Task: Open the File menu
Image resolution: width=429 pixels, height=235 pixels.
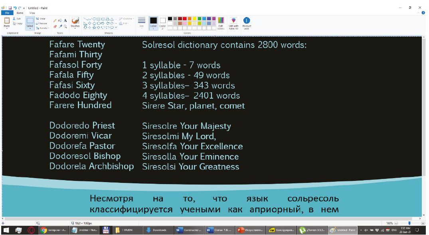Action: pyautogui.click(x=7, y=13)
